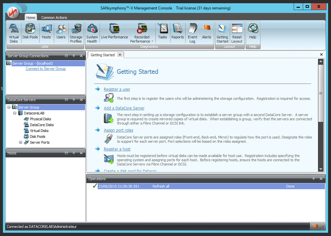This screenshot has width=331, height=236.
Task: Click the Connect to Server Group link
Action: point(45,69)
